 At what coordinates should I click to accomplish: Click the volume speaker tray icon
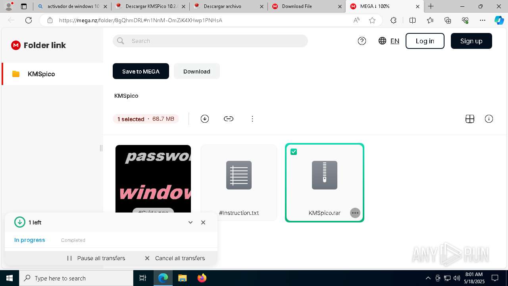pyautogui.click(x=457, y=278)
